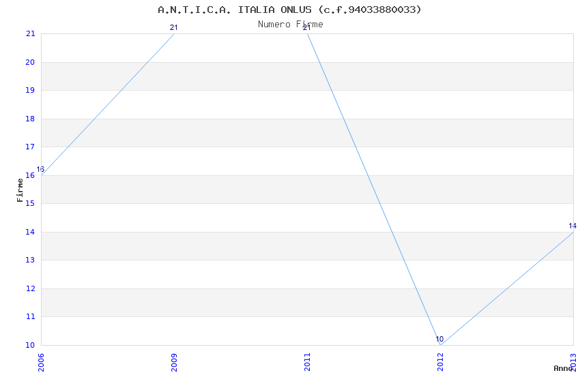Click y-axis tick label 14

(x=30, y=232)
